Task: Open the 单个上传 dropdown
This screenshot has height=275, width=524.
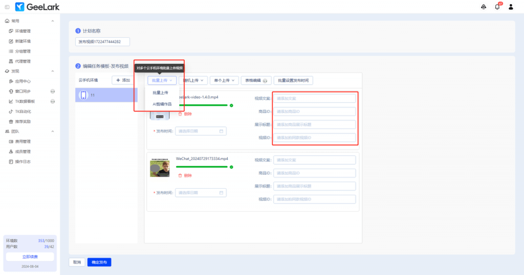Action: click(225, 80)
